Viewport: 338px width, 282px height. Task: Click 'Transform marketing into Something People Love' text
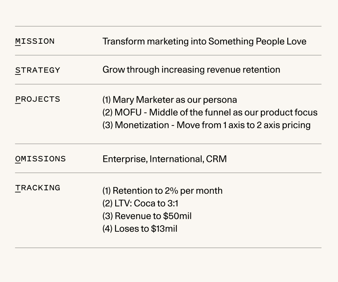coord(204,41)
